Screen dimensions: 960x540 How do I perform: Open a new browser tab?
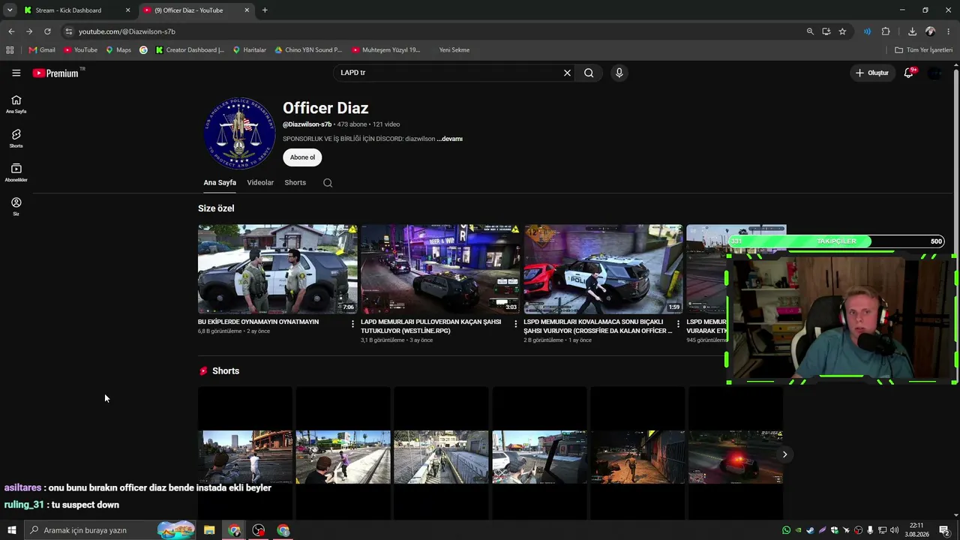[x=265, y=10]
